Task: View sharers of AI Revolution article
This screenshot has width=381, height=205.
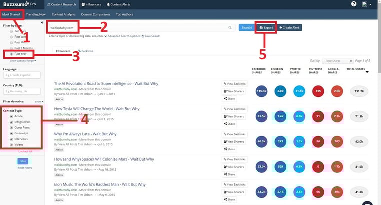Action: click(234, 91)
